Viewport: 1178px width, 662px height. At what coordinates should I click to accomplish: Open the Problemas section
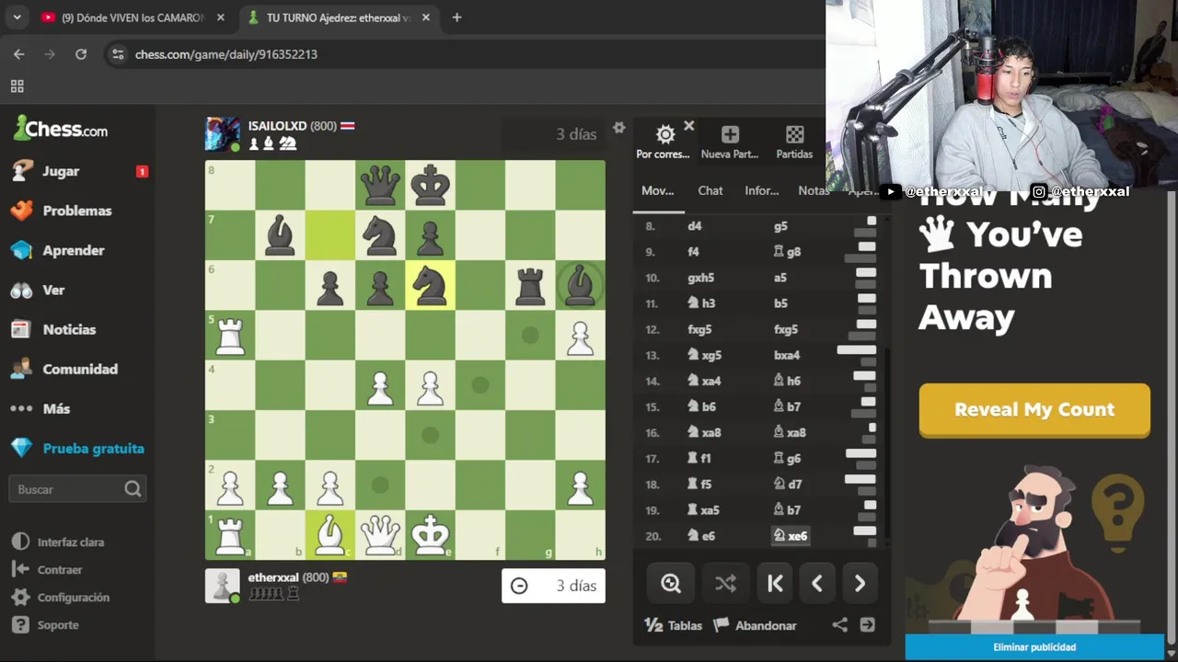(76, 211)
